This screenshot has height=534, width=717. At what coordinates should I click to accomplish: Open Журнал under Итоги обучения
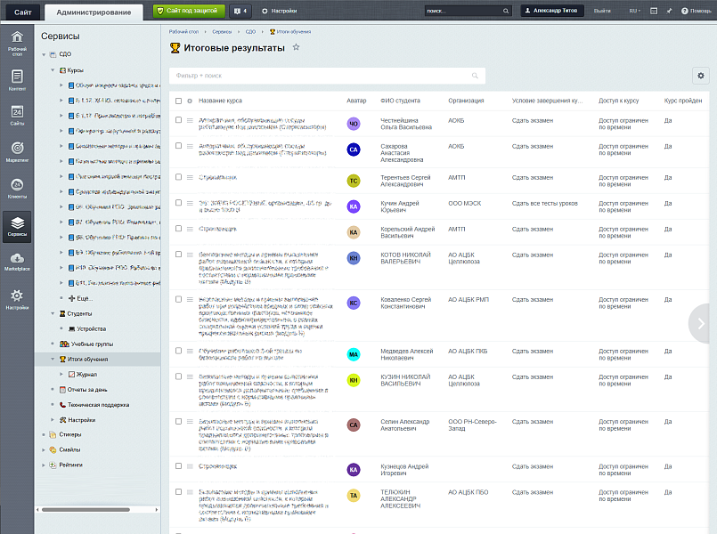click(x=88, y=374)
